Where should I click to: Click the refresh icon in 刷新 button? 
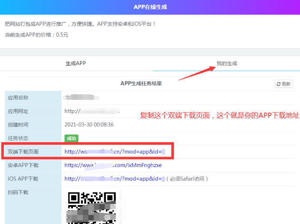click(x=279, y=84)
